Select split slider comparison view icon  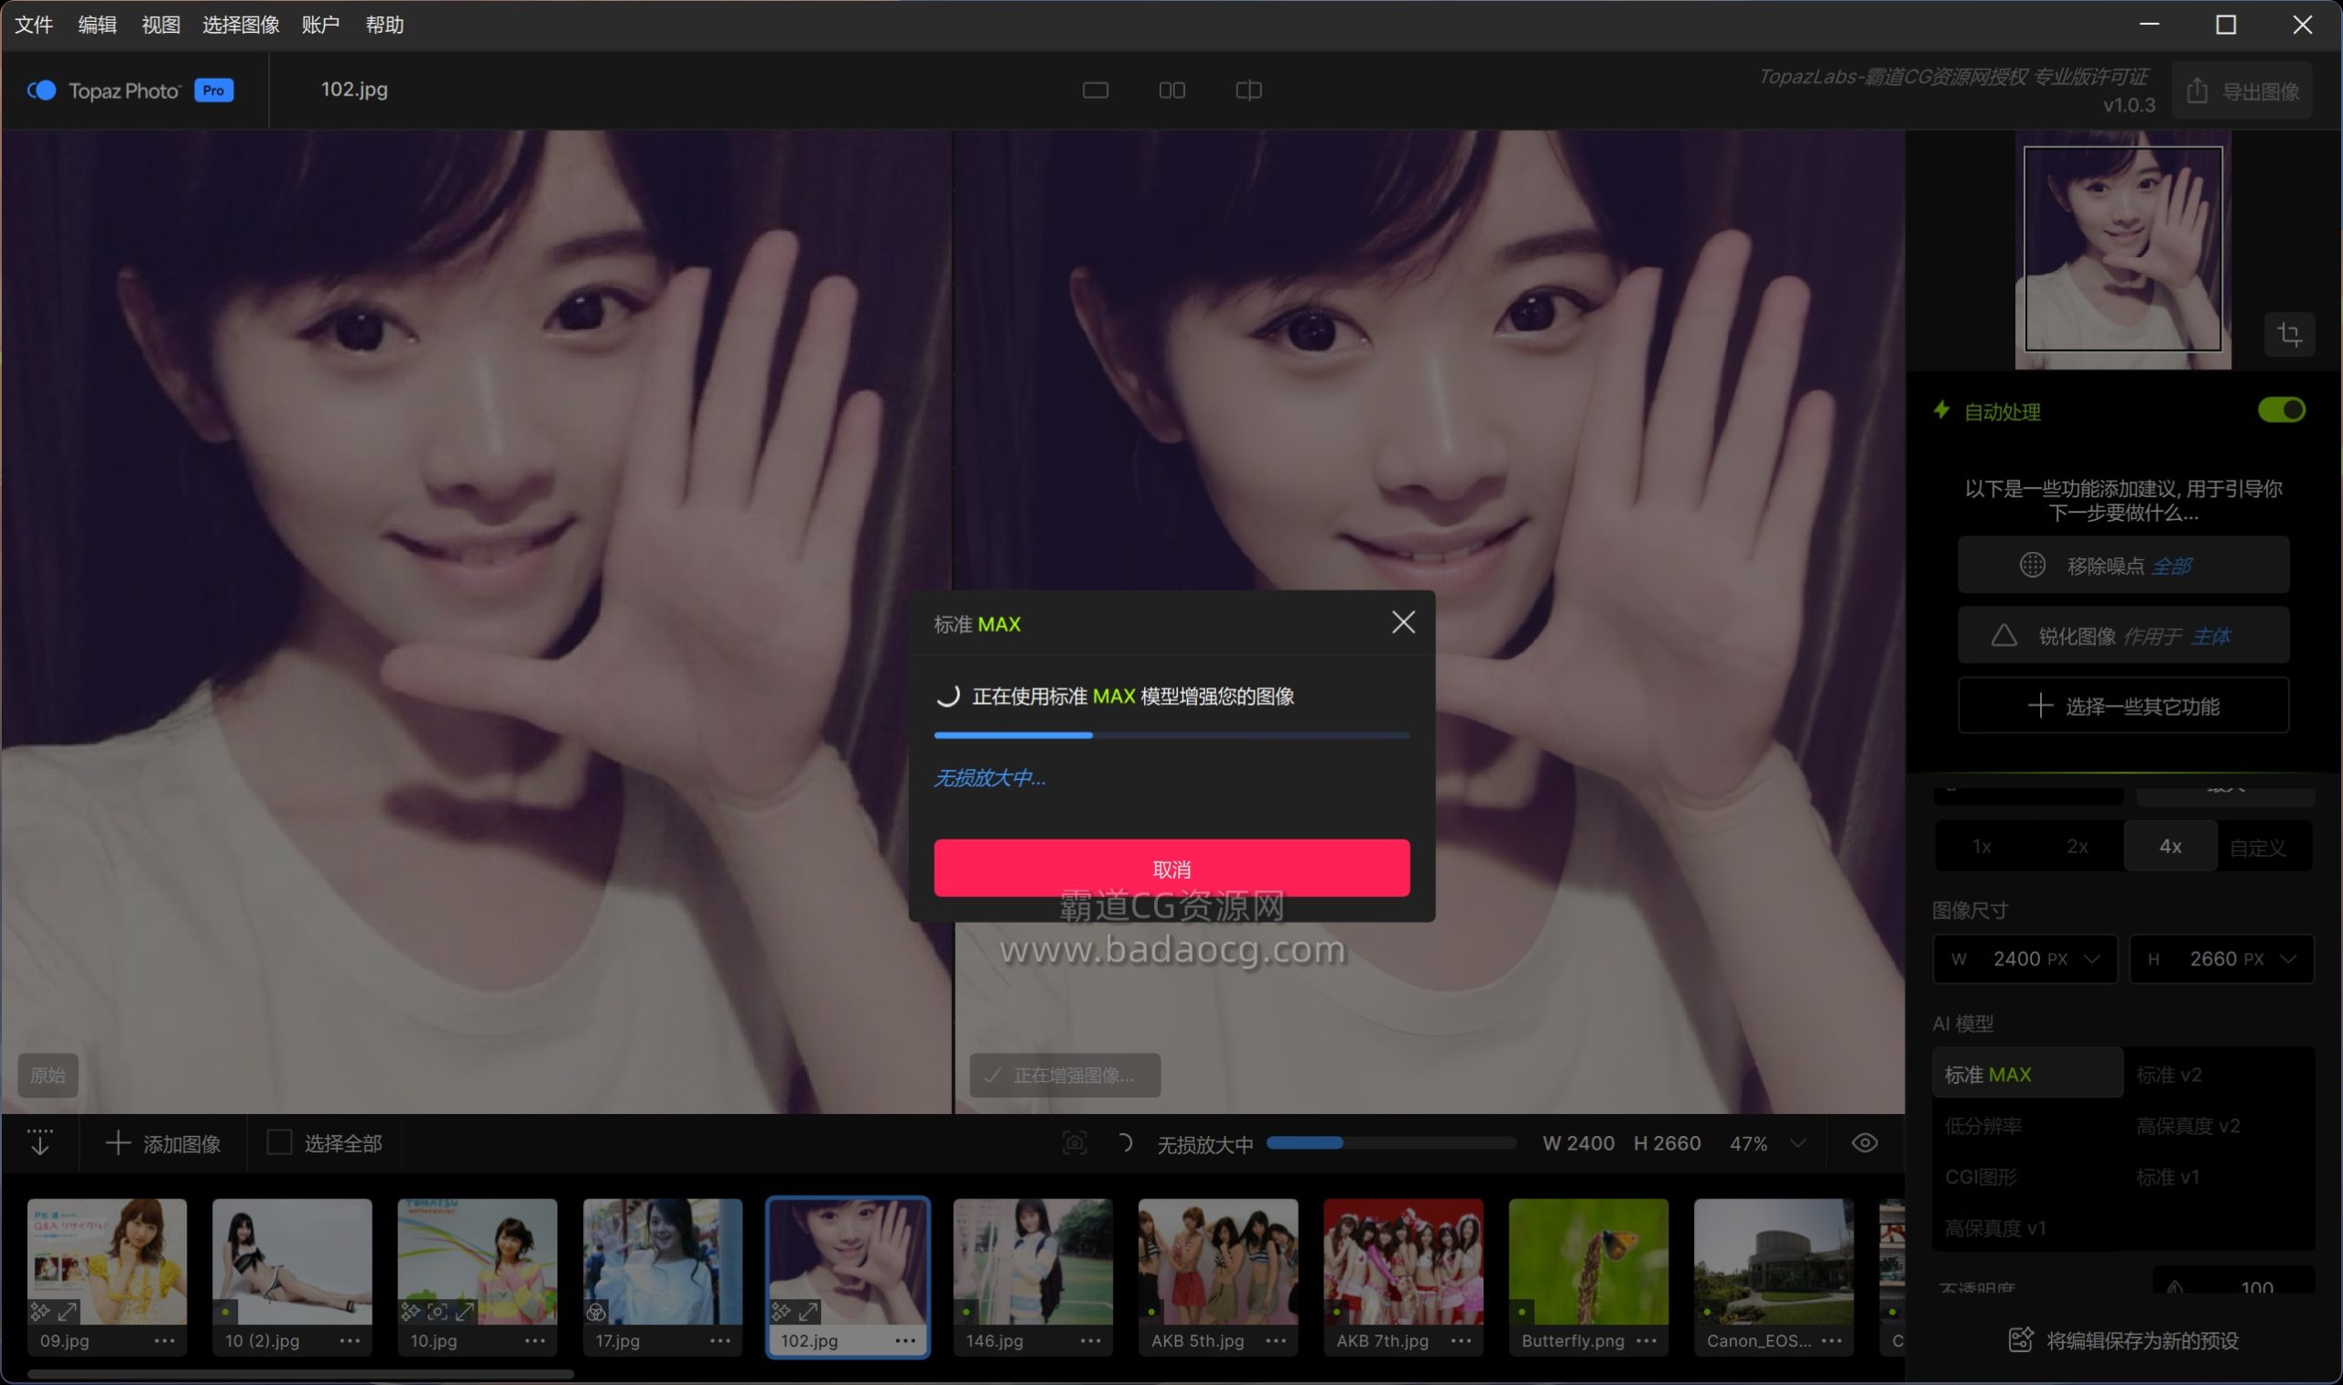[x=1248, y=91]
